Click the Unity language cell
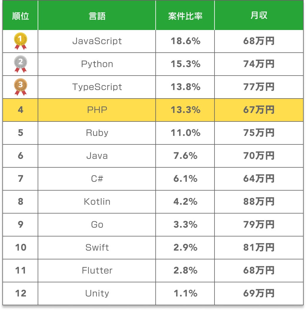 [97, 294]
